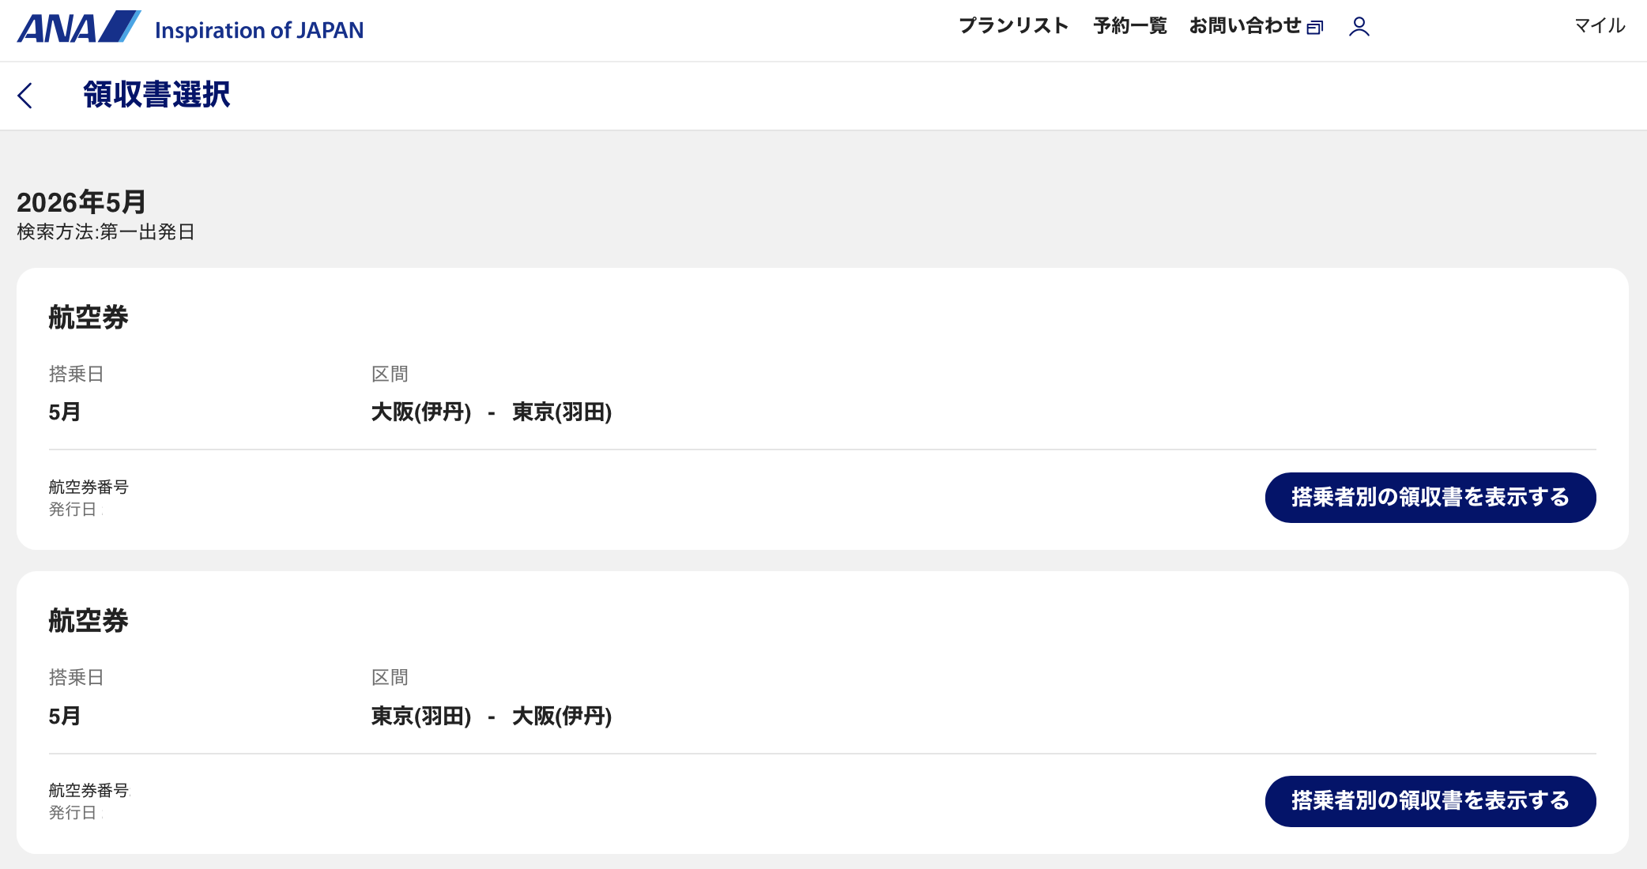
Task: Click the second 航空券 card heading
Action: pos(89,621)
